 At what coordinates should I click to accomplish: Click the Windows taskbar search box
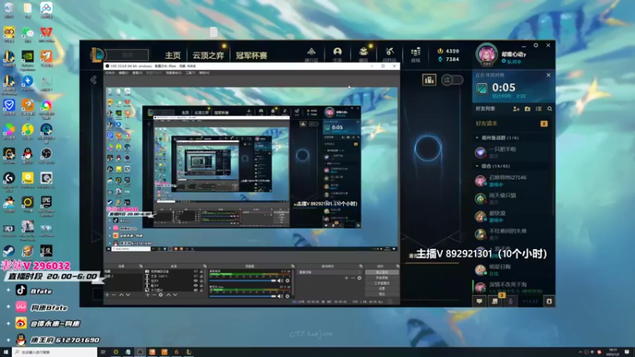54,352
